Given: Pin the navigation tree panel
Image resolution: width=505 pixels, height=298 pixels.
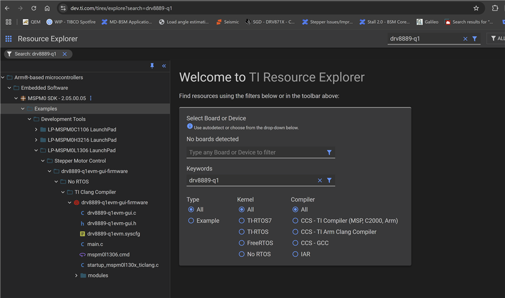Looking at the screenshot, I should tap(152, 66).
